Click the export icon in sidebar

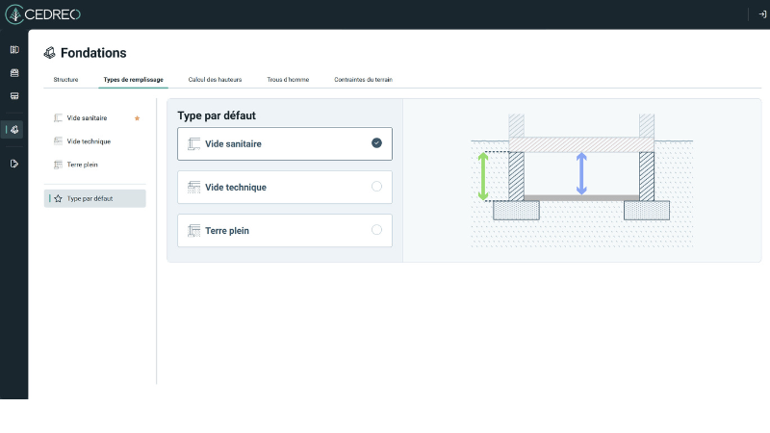[14, 164]
